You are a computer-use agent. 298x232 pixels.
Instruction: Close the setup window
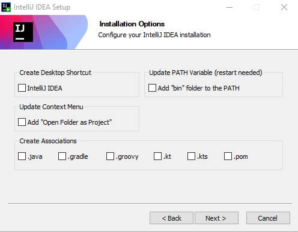point(284,7)
